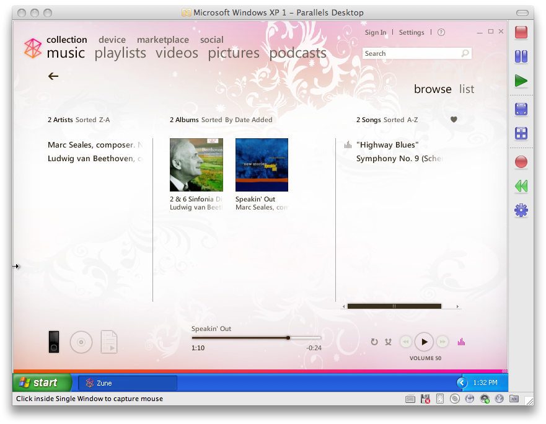Click Parallels shared folder status icon

514,399
